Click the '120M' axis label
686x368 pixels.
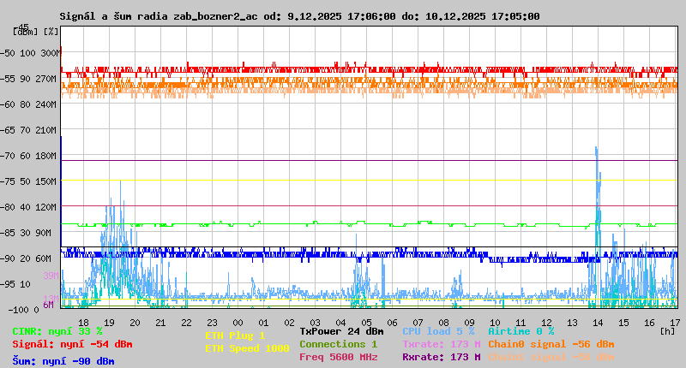(x=46, y=207)
